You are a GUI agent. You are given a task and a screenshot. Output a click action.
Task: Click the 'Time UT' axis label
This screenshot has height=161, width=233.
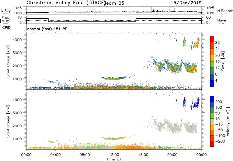pos(114,159)
